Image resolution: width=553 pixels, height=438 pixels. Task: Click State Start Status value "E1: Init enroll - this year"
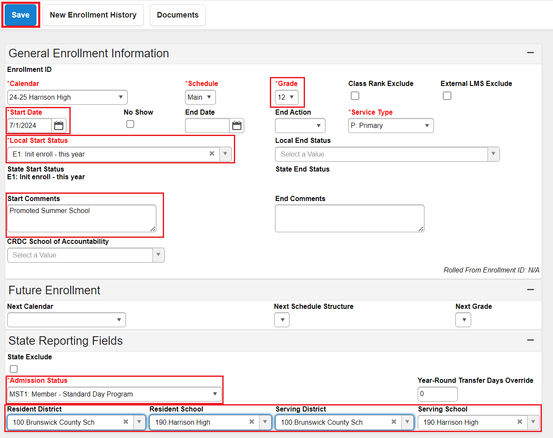pos(46,177)
